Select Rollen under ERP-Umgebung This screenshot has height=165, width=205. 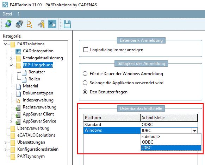click(x=34, y=79)
